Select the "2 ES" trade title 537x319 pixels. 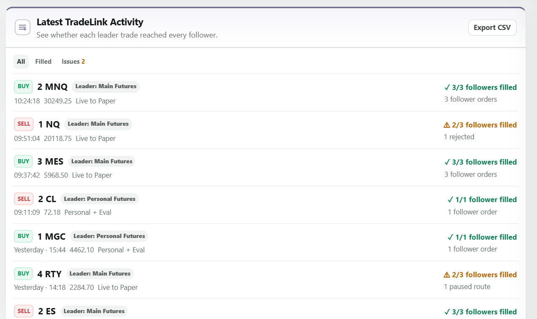47,311
